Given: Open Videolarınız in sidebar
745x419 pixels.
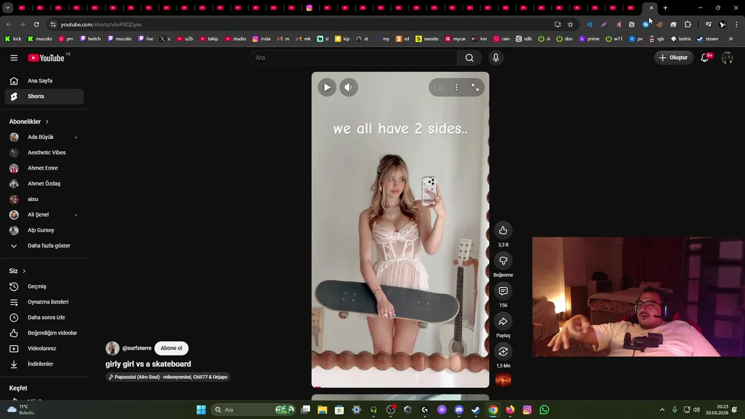Looking at the screenshot, I should pos(44,349).
